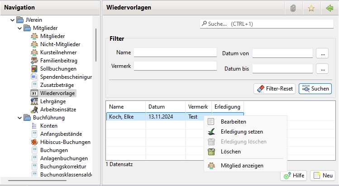
Task: Select Mitglied anzeigen in context menu
Action: click(x=242, y=166)
